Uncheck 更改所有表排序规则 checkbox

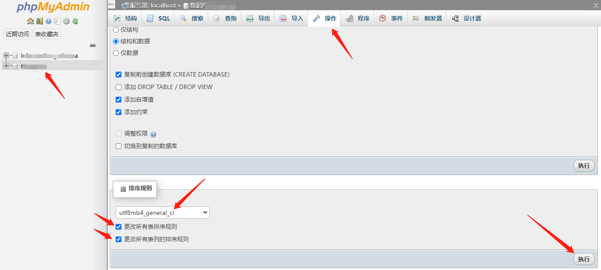coord(119,227)
